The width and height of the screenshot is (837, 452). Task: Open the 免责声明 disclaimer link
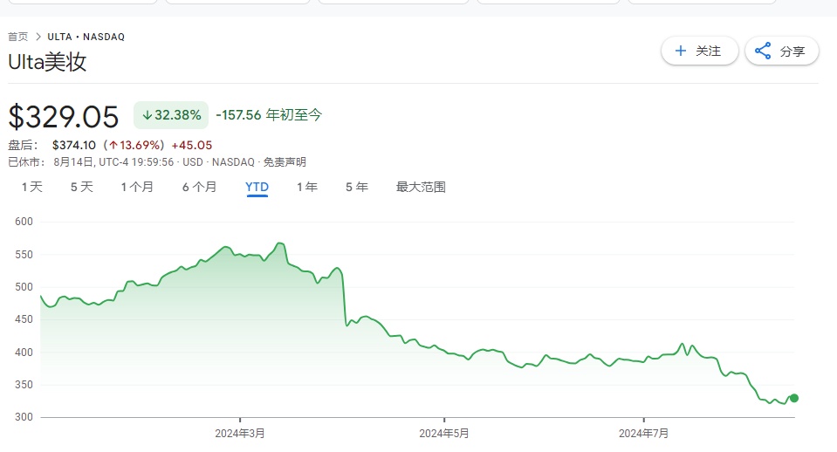285,161
